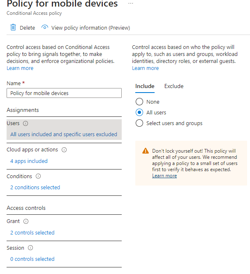The height and width of the screenshot is (274, 250).
Task: Open the ellipsis menu next to title
Action: pos(131,3)
